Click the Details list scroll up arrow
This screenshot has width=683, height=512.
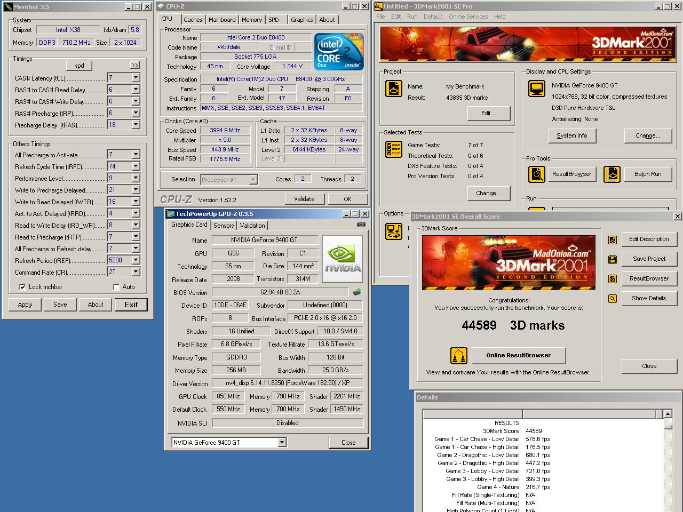668,414
